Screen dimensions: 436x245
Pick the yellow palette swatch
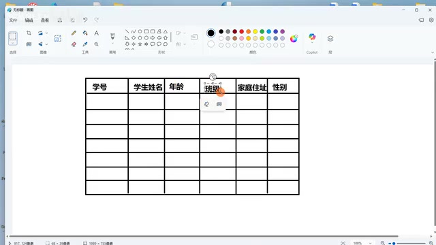255,32
